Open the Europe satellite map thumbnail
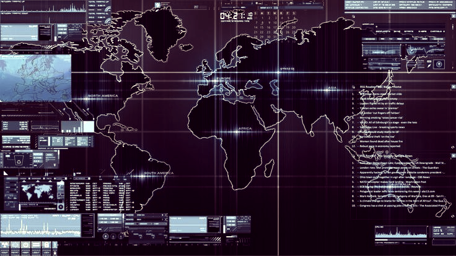Viewport: 456px width, 256px height. click(x=35, y=77)
